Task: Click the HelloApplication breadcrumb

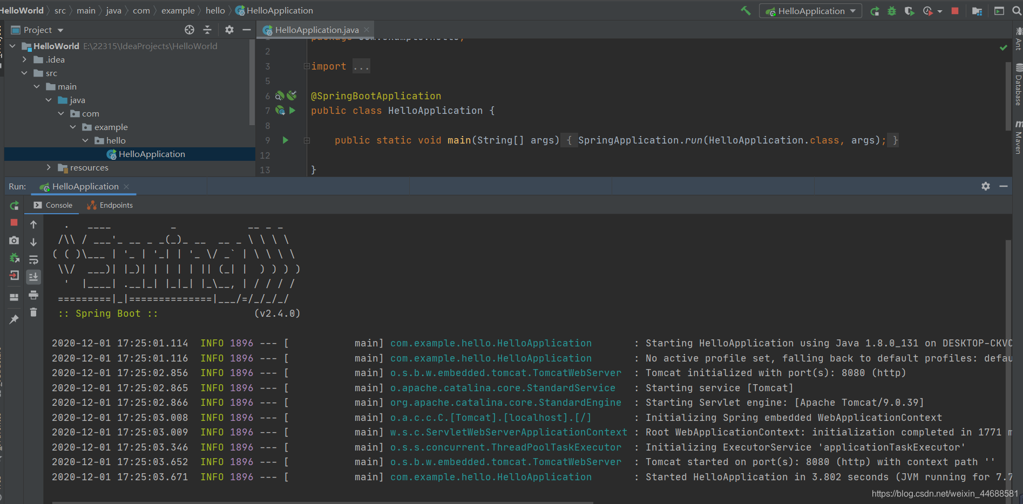Action: click(x=274, y=10)
